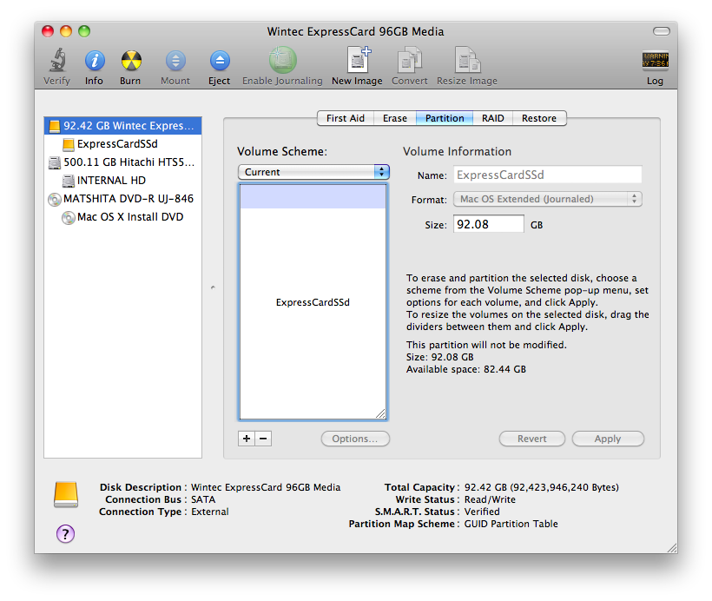Click the toolbar toggle pill button in title bar

pos(661,31)
